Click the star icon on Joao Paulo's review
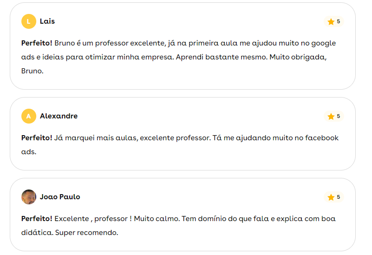This screenshot has height=255, width=372. click(331, 197)
